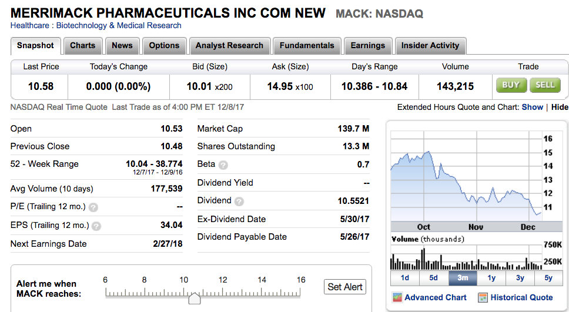The height and width of the screenshot is (312, 569).
Task: Click the help icon beside EPS
Action: [97, 226]
